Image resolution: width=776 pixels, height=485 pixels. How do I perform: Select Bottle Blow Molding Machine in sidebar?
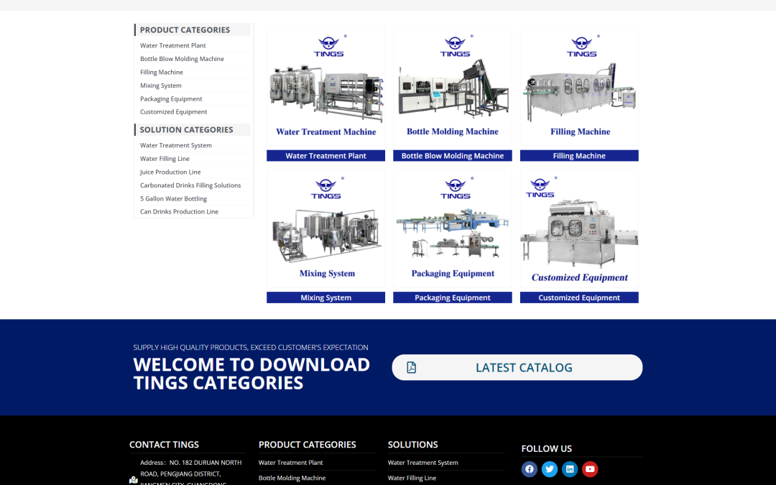tap(182, 59)
